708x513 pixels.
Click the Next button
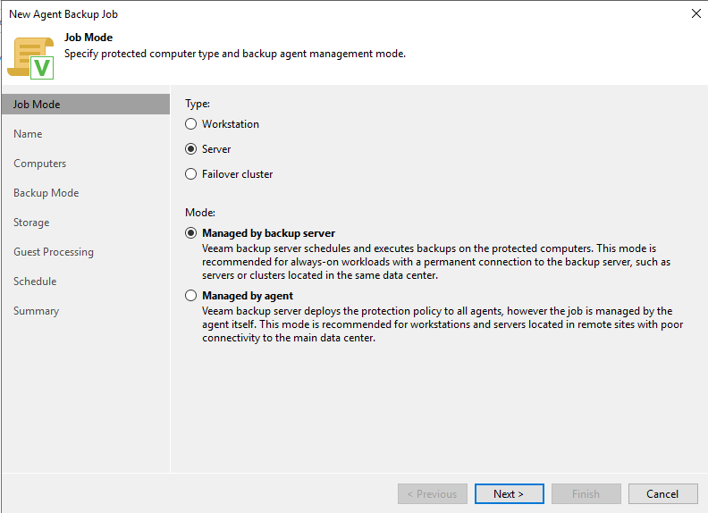point(508,494)
